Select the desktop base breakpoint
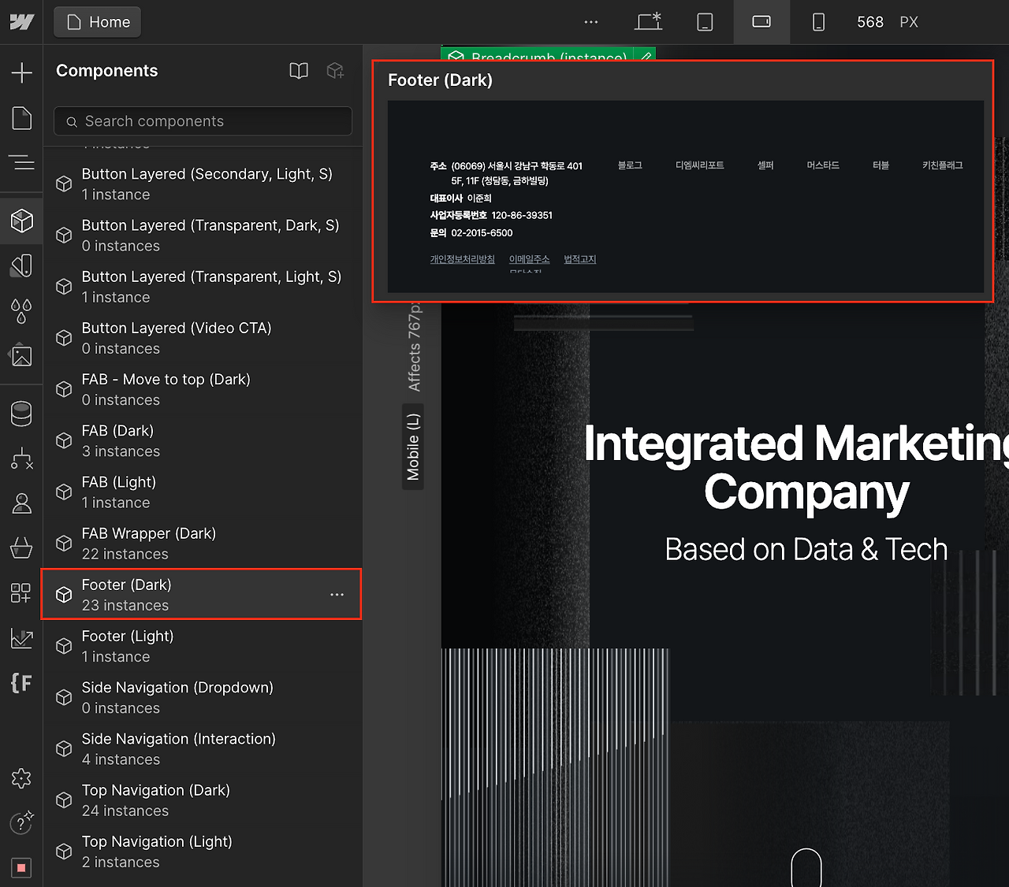 [648, 22]
